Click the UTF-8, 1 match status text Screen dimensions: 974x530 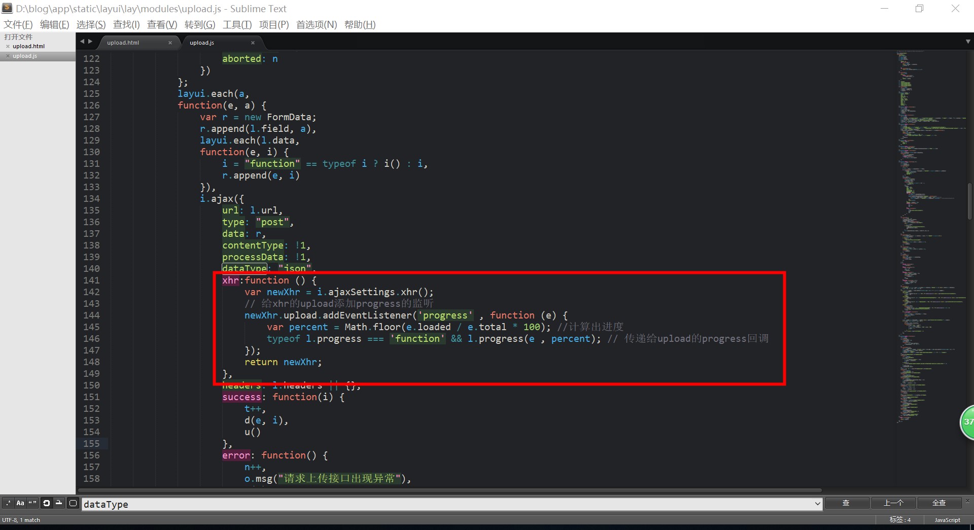[x=21, y=520]
